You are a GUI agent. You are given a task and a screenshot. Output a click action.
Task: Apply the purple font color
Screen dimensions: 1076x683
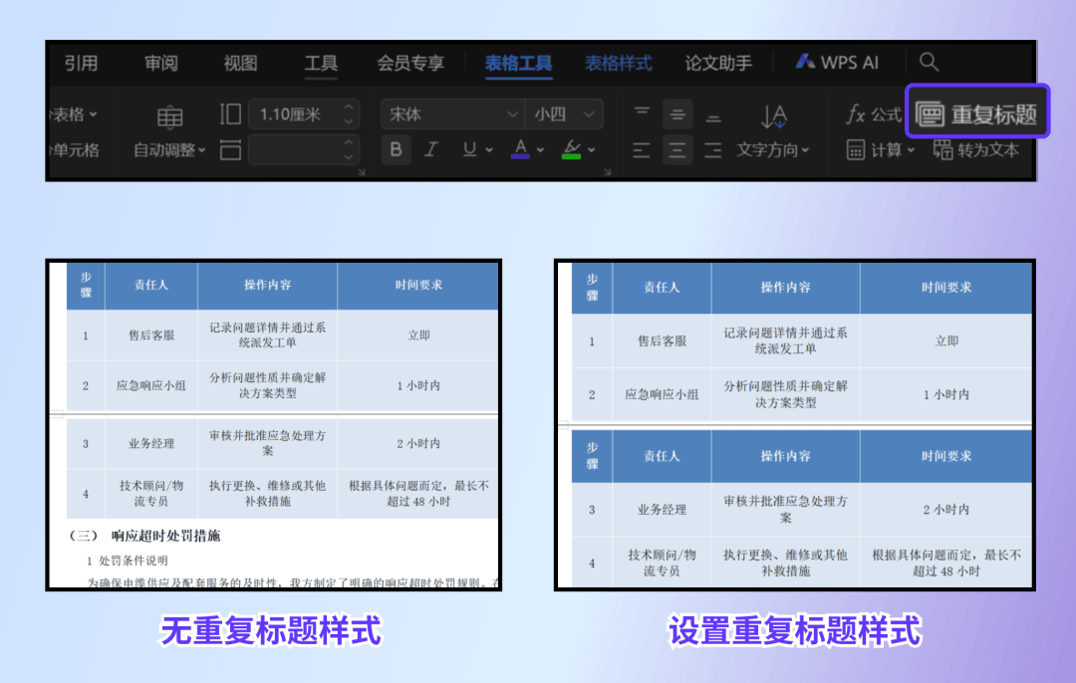[520, 148]
